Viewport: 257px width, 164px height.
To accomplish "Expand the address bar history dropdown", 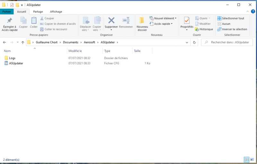I will (x=187, y=42).
